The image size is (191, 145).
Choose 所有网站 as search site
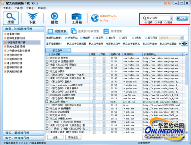[66, 38]
